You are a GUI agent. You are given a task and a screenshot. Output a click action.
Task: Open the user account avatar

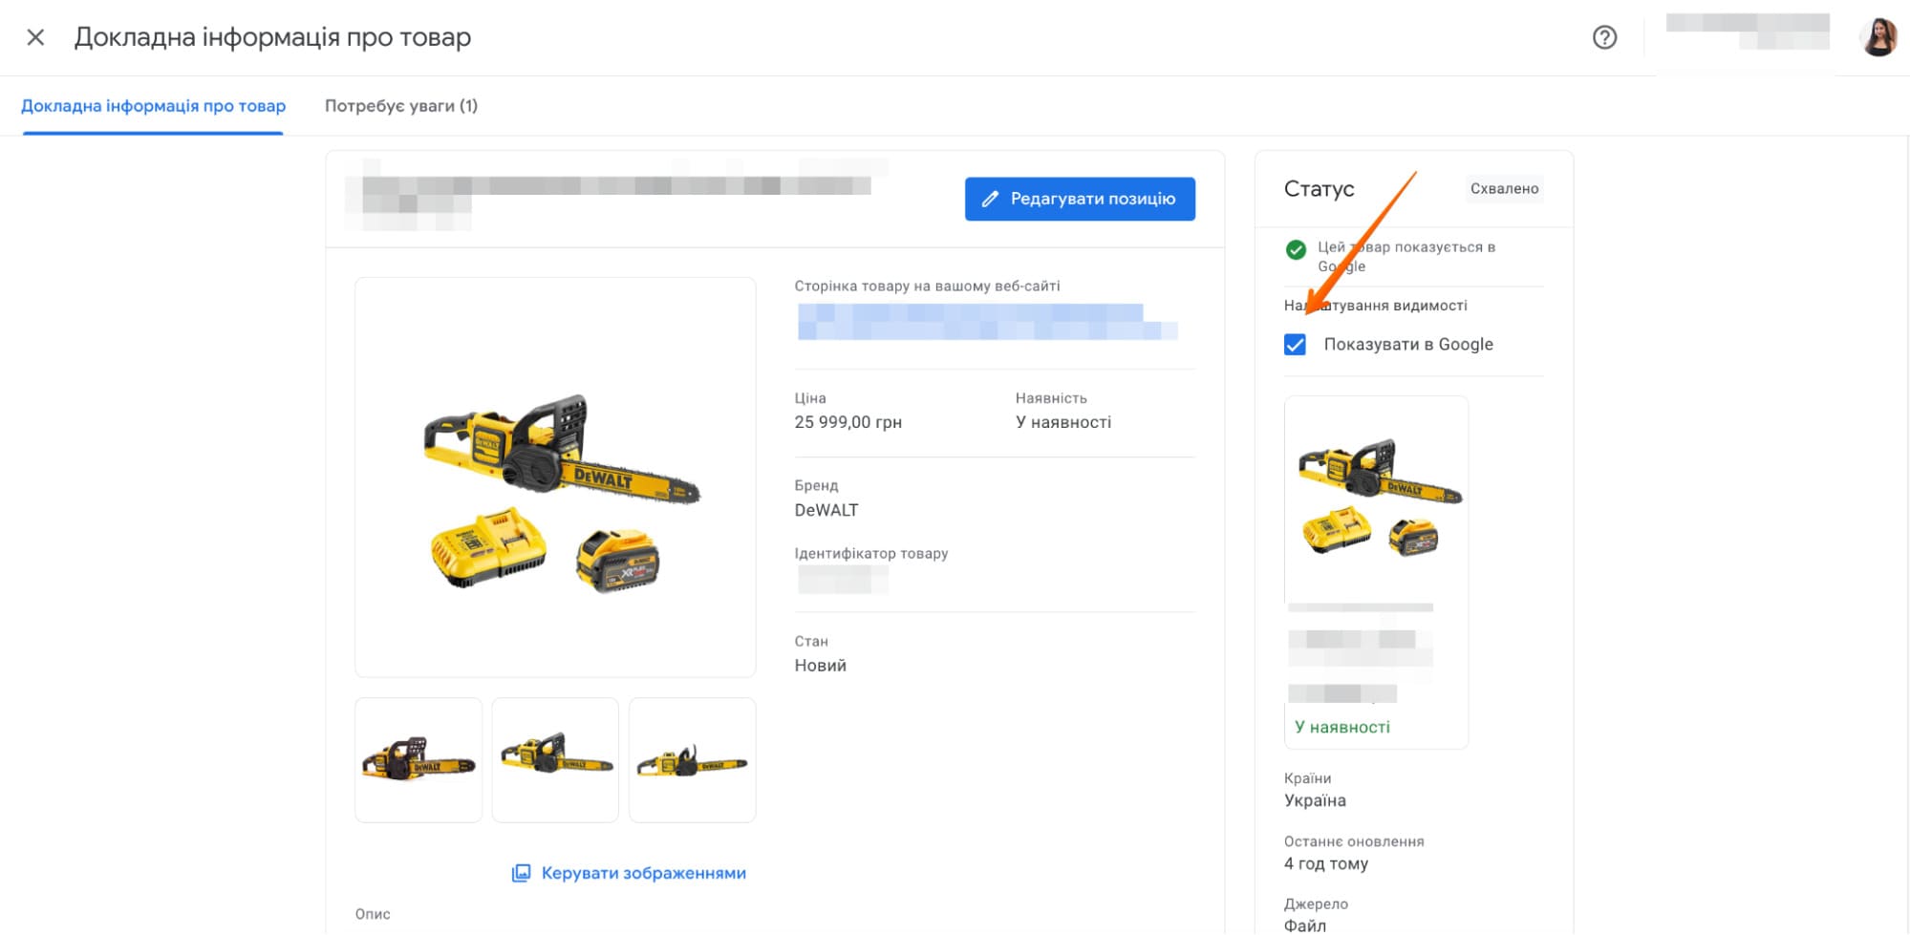pos(1878,37)
